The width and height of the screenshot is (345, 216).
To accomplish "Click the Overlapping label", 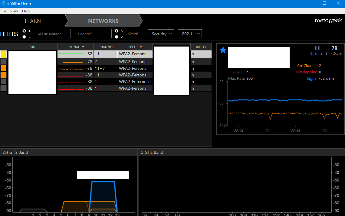I will click(307, 72).
